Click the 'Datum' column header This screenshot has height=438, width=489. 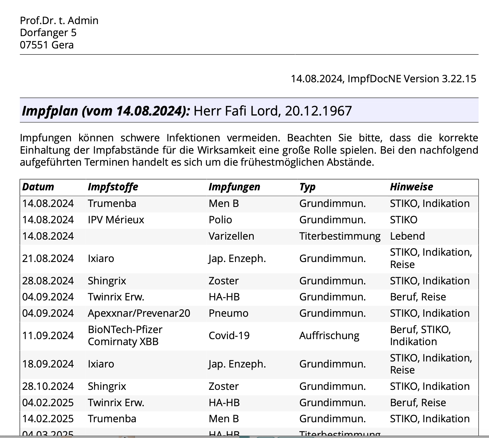click(x=38, y=187)
